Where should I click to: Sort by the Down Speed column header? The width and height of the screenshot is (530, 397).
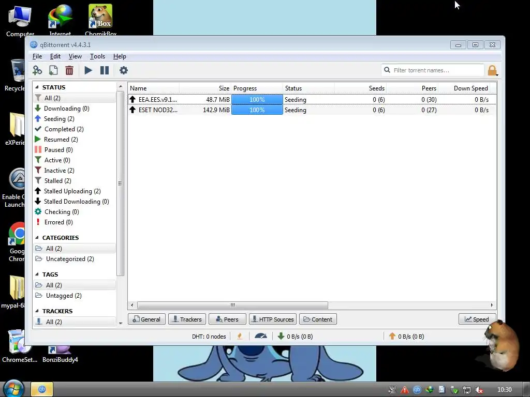tap(464, 88)
